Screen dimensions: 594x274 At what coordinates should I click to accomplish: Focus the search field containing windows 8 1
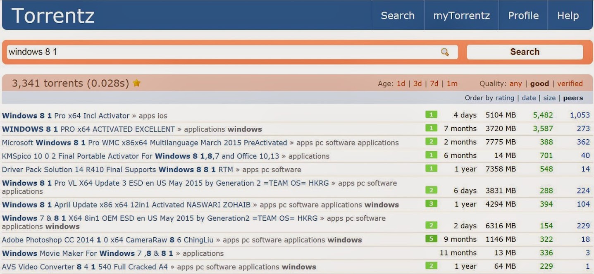[232, 52]
